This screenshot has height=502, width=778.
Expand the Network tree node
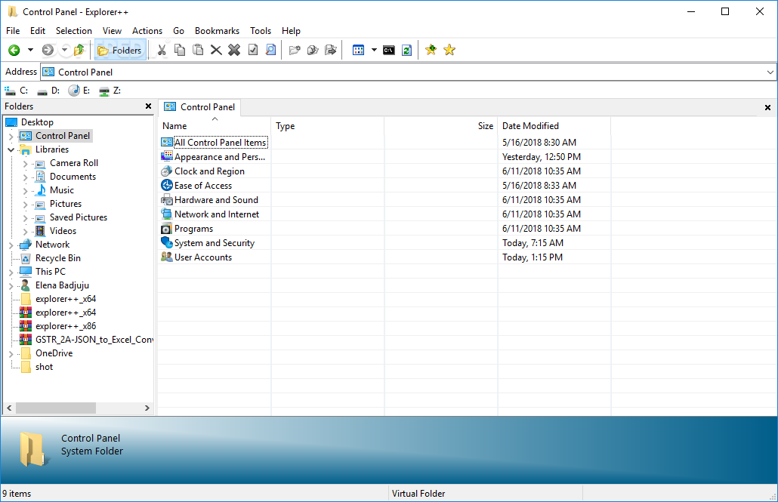coord(11,245)
